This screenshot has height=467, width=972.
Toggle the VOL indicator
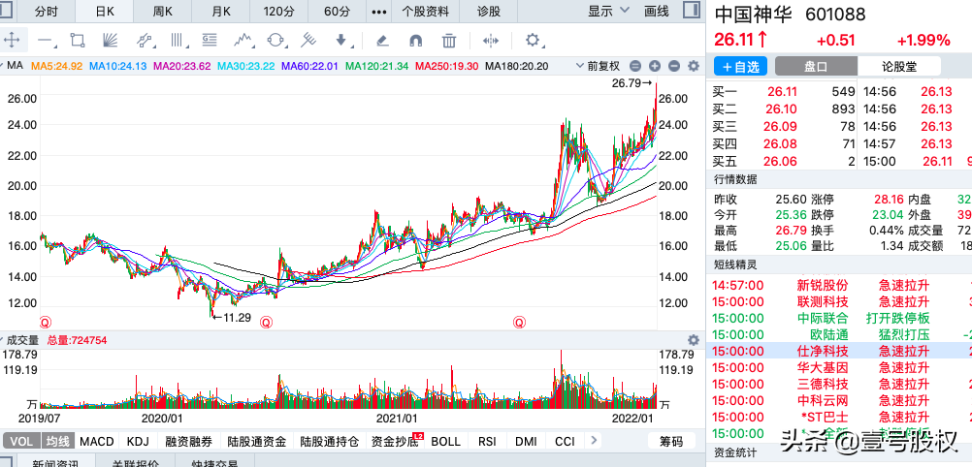[22, 442]
